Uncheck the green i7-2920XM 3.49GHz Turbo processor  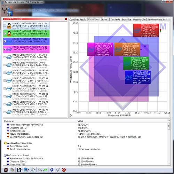5,33
